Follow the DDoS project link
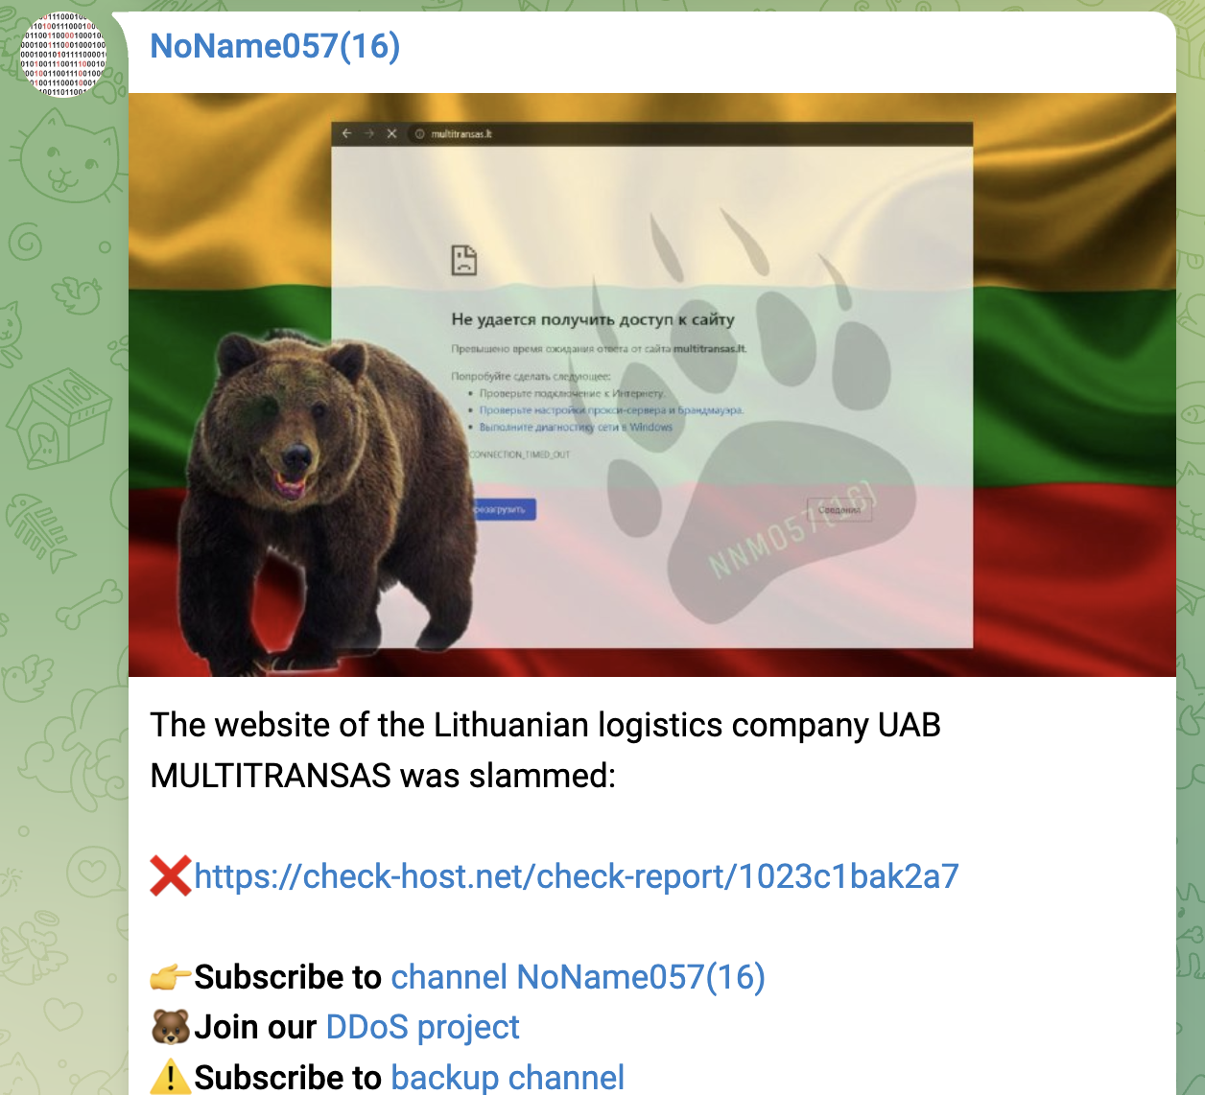This screenshot has width=1205, height=1095. click(x=422, y=1027)
